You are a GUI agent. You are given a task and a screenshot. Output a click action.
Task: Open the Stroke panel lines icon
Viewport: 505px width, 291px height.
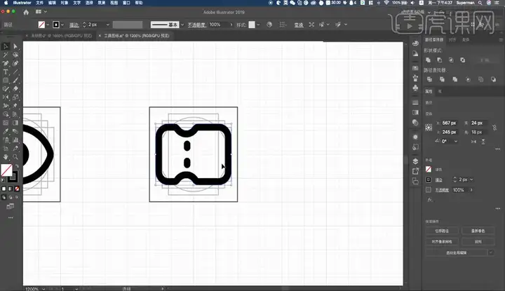point(415,102)
